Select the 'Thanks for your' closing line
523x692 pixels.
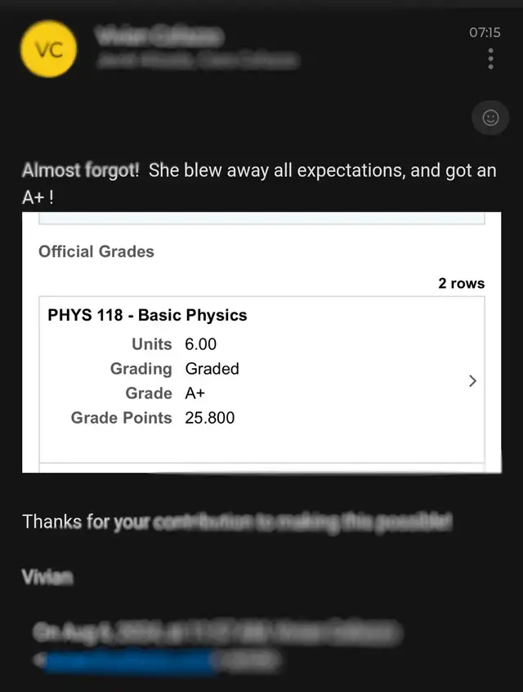[x=237, y=522]
